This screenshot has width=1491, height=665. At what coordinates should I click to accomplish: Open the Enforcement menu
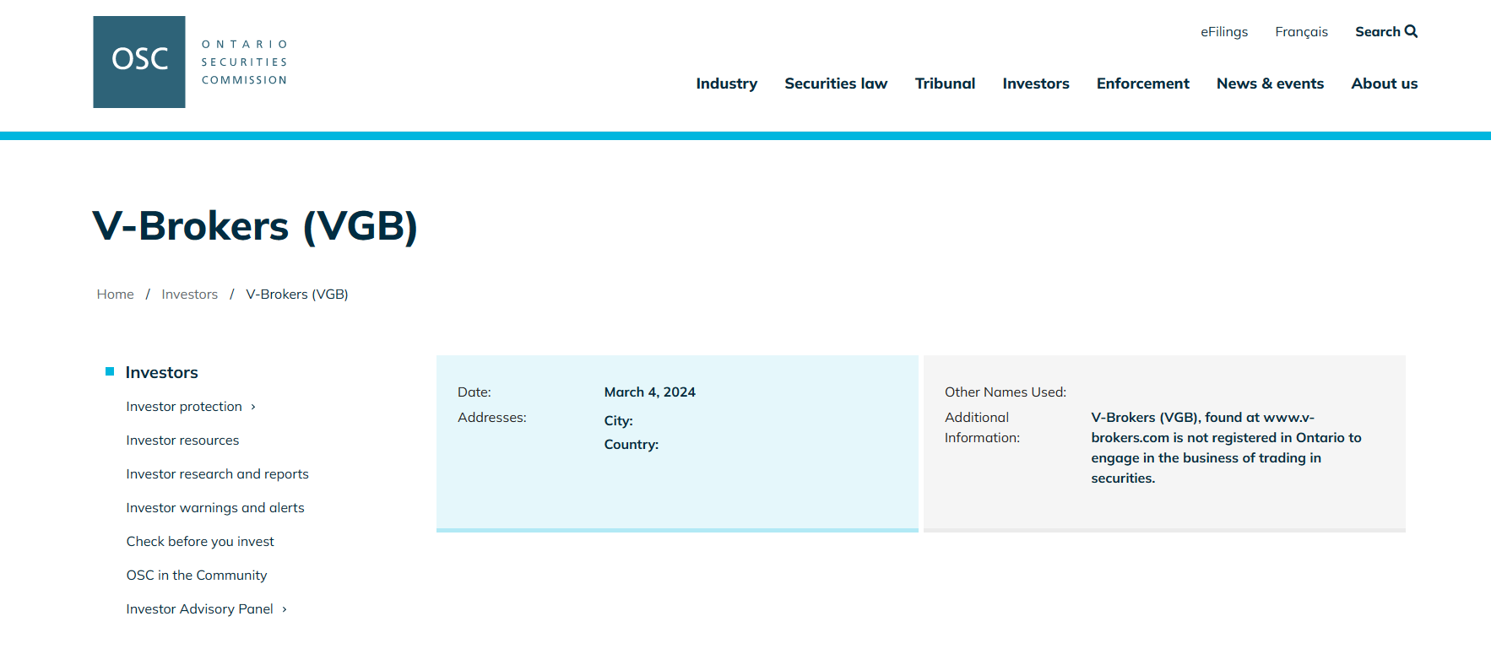click(1143, 84)
